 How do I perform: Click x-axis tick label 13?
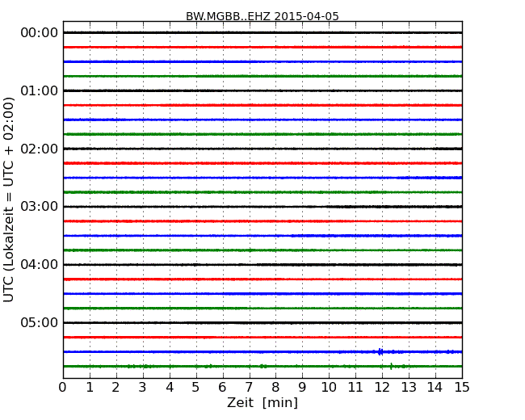point(409,388)
